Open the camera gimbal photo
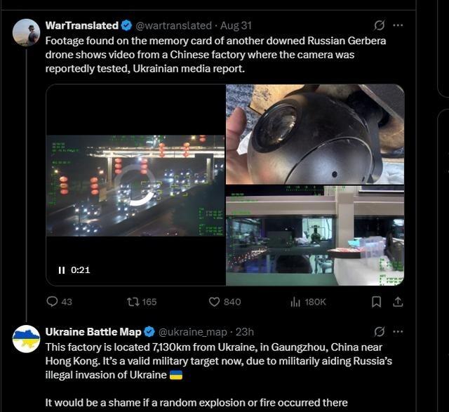The height and width of the screenshot is (412, 449). pyautogui.click(x=315, y=134)
